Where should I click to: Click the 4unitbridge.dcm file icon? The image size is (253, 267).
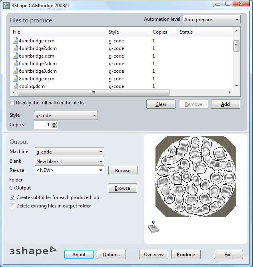(x=16, y=41)
